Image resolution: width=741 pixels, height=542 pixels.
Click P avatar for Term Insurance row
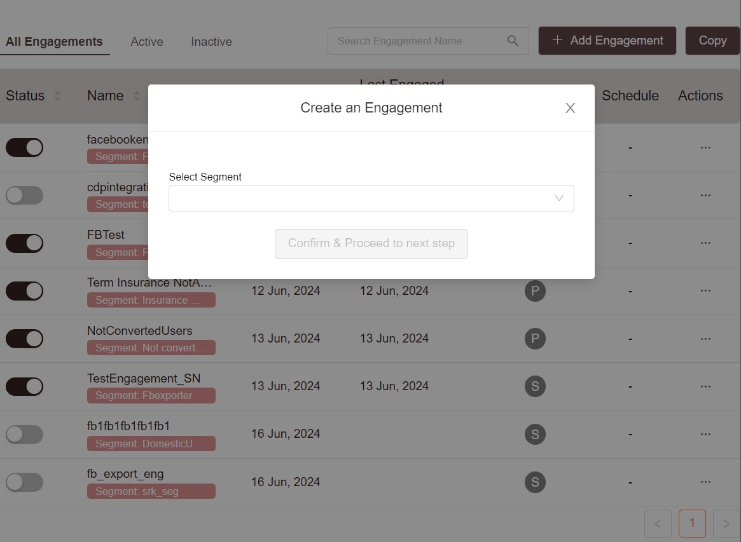tap(535, 291)
